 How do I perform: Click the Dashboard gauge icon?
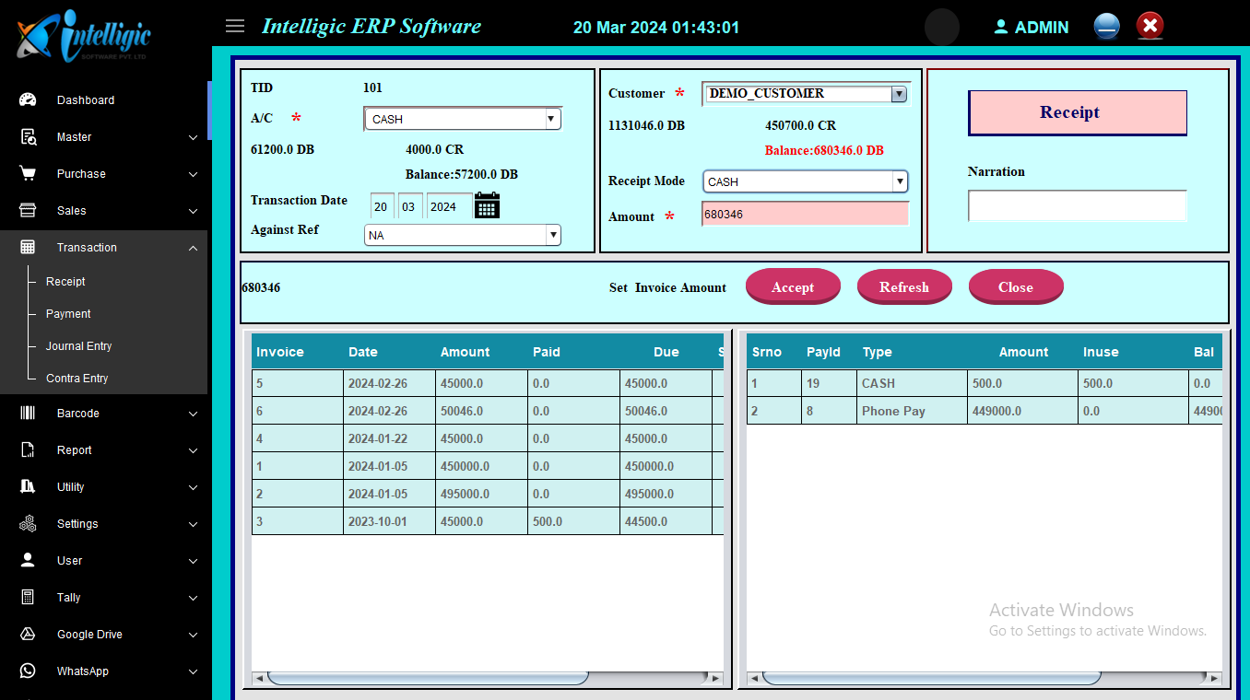28,100
